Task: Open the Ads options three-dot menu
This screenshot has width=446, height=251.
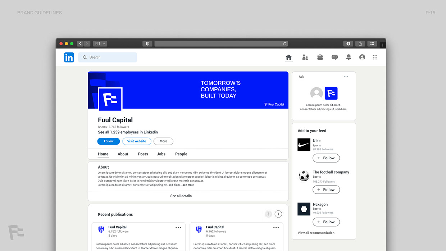Action: (x=346, y=76)
